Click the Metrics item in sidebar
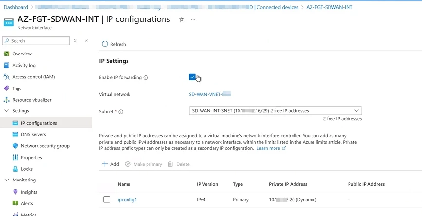Image resolution: width=422 pixels, height=216 pixels. pyautogui.click(x=29, y=214)
